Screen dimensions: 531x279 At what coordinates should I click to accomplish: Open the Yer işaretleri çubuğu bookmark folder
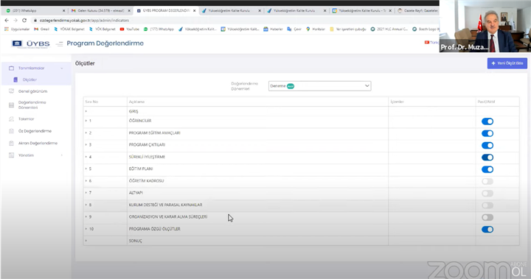pos(348,29)
